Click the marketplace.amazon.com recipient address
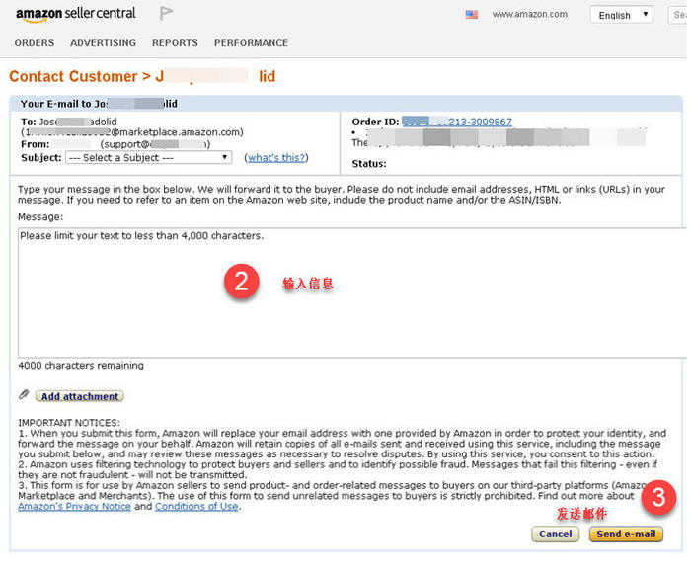The height and width of the screenshot is (576, 691). pyautogui.click(x=132, y=132)
